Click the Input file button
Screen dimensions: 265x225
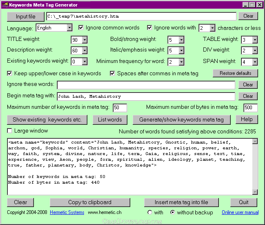[x=25, y=16]
